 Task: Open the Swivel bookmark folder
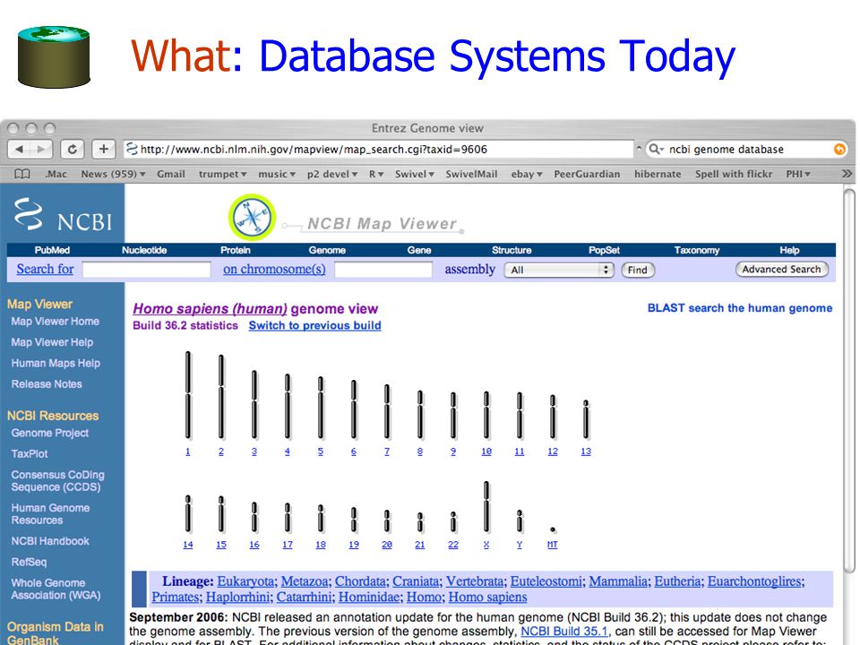pos(415,174)
